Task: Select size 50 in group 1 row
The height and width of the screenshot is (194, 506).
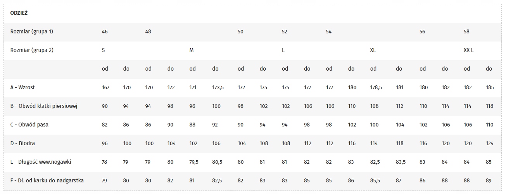Action: coord(240,31)
